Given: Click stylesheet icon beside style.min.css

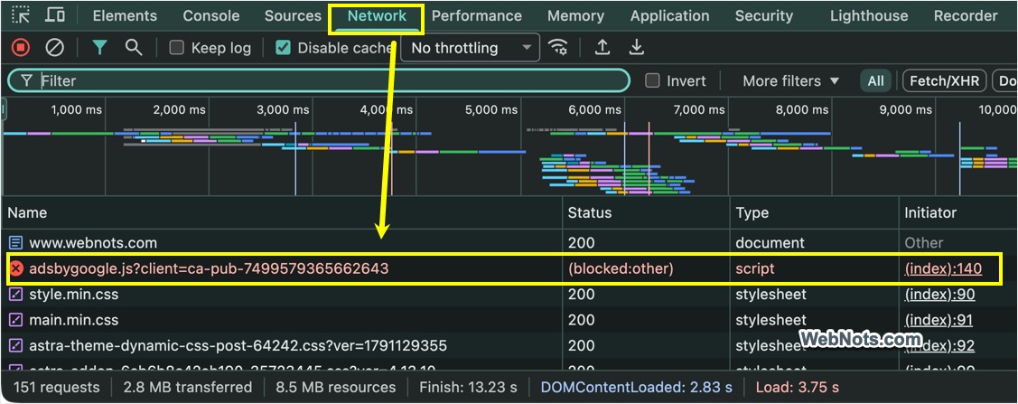Looking at the screenshot, I should (x=16, y=295).
